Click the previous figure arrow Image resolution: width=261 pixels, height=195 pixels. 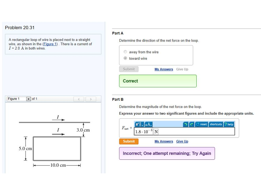click(79, 99)
